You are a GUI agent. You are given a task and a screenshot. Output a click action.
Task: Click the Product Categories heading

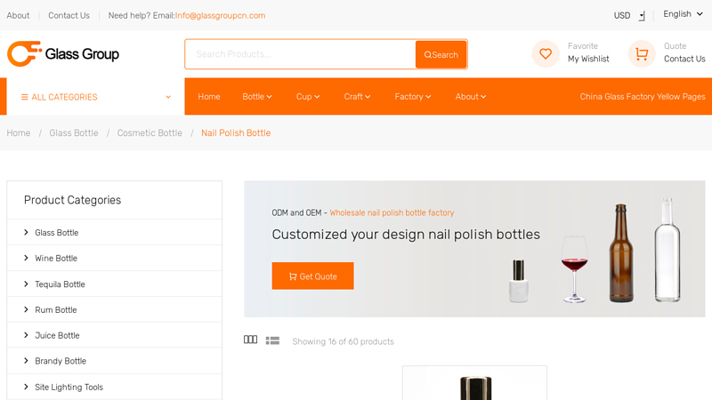click(73, 200)
